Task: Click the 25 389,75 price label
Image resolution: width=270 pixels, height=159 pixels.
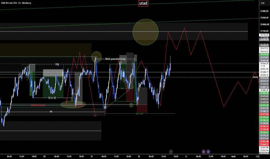Action: pos(264,111)
